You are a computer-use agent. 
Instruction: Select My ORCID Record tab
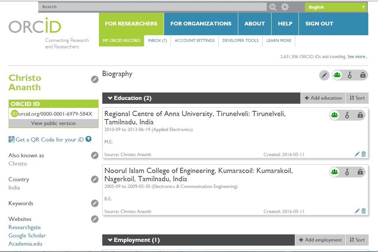click(x=121, y=40)
